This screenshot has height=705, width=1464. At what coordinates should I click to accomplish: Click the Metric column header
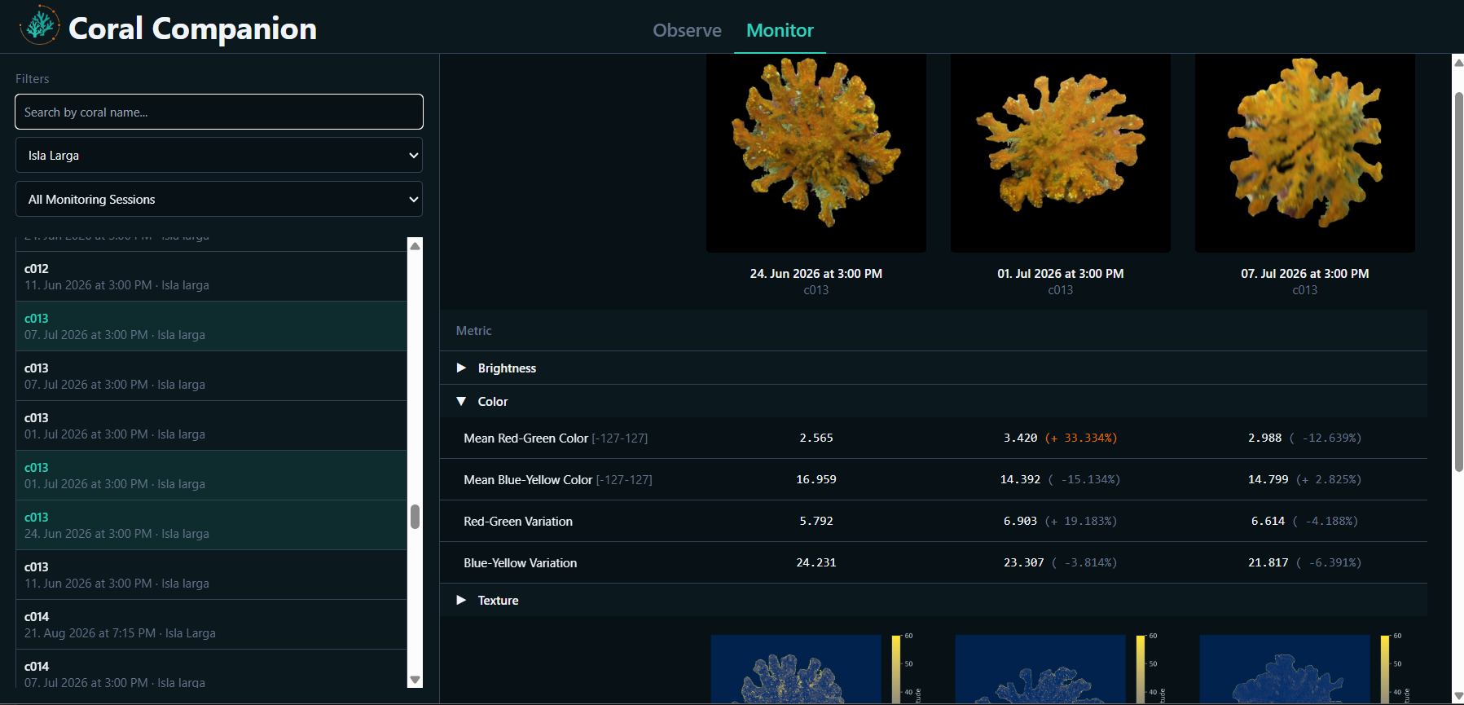(x=473, y=331)
